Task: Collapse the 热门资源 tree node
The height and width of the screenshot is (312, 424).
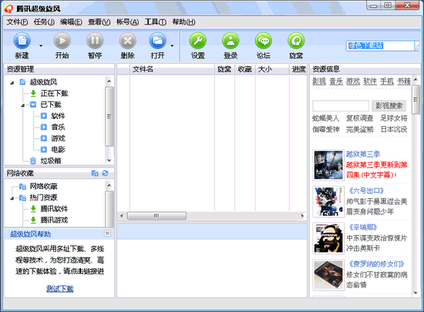Action: (12, 198)
